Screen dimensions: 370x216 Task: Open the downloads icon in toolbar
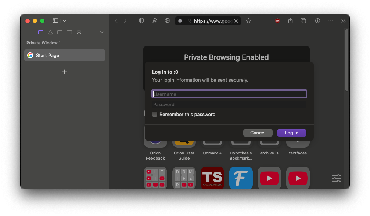[x=317, y=21]
